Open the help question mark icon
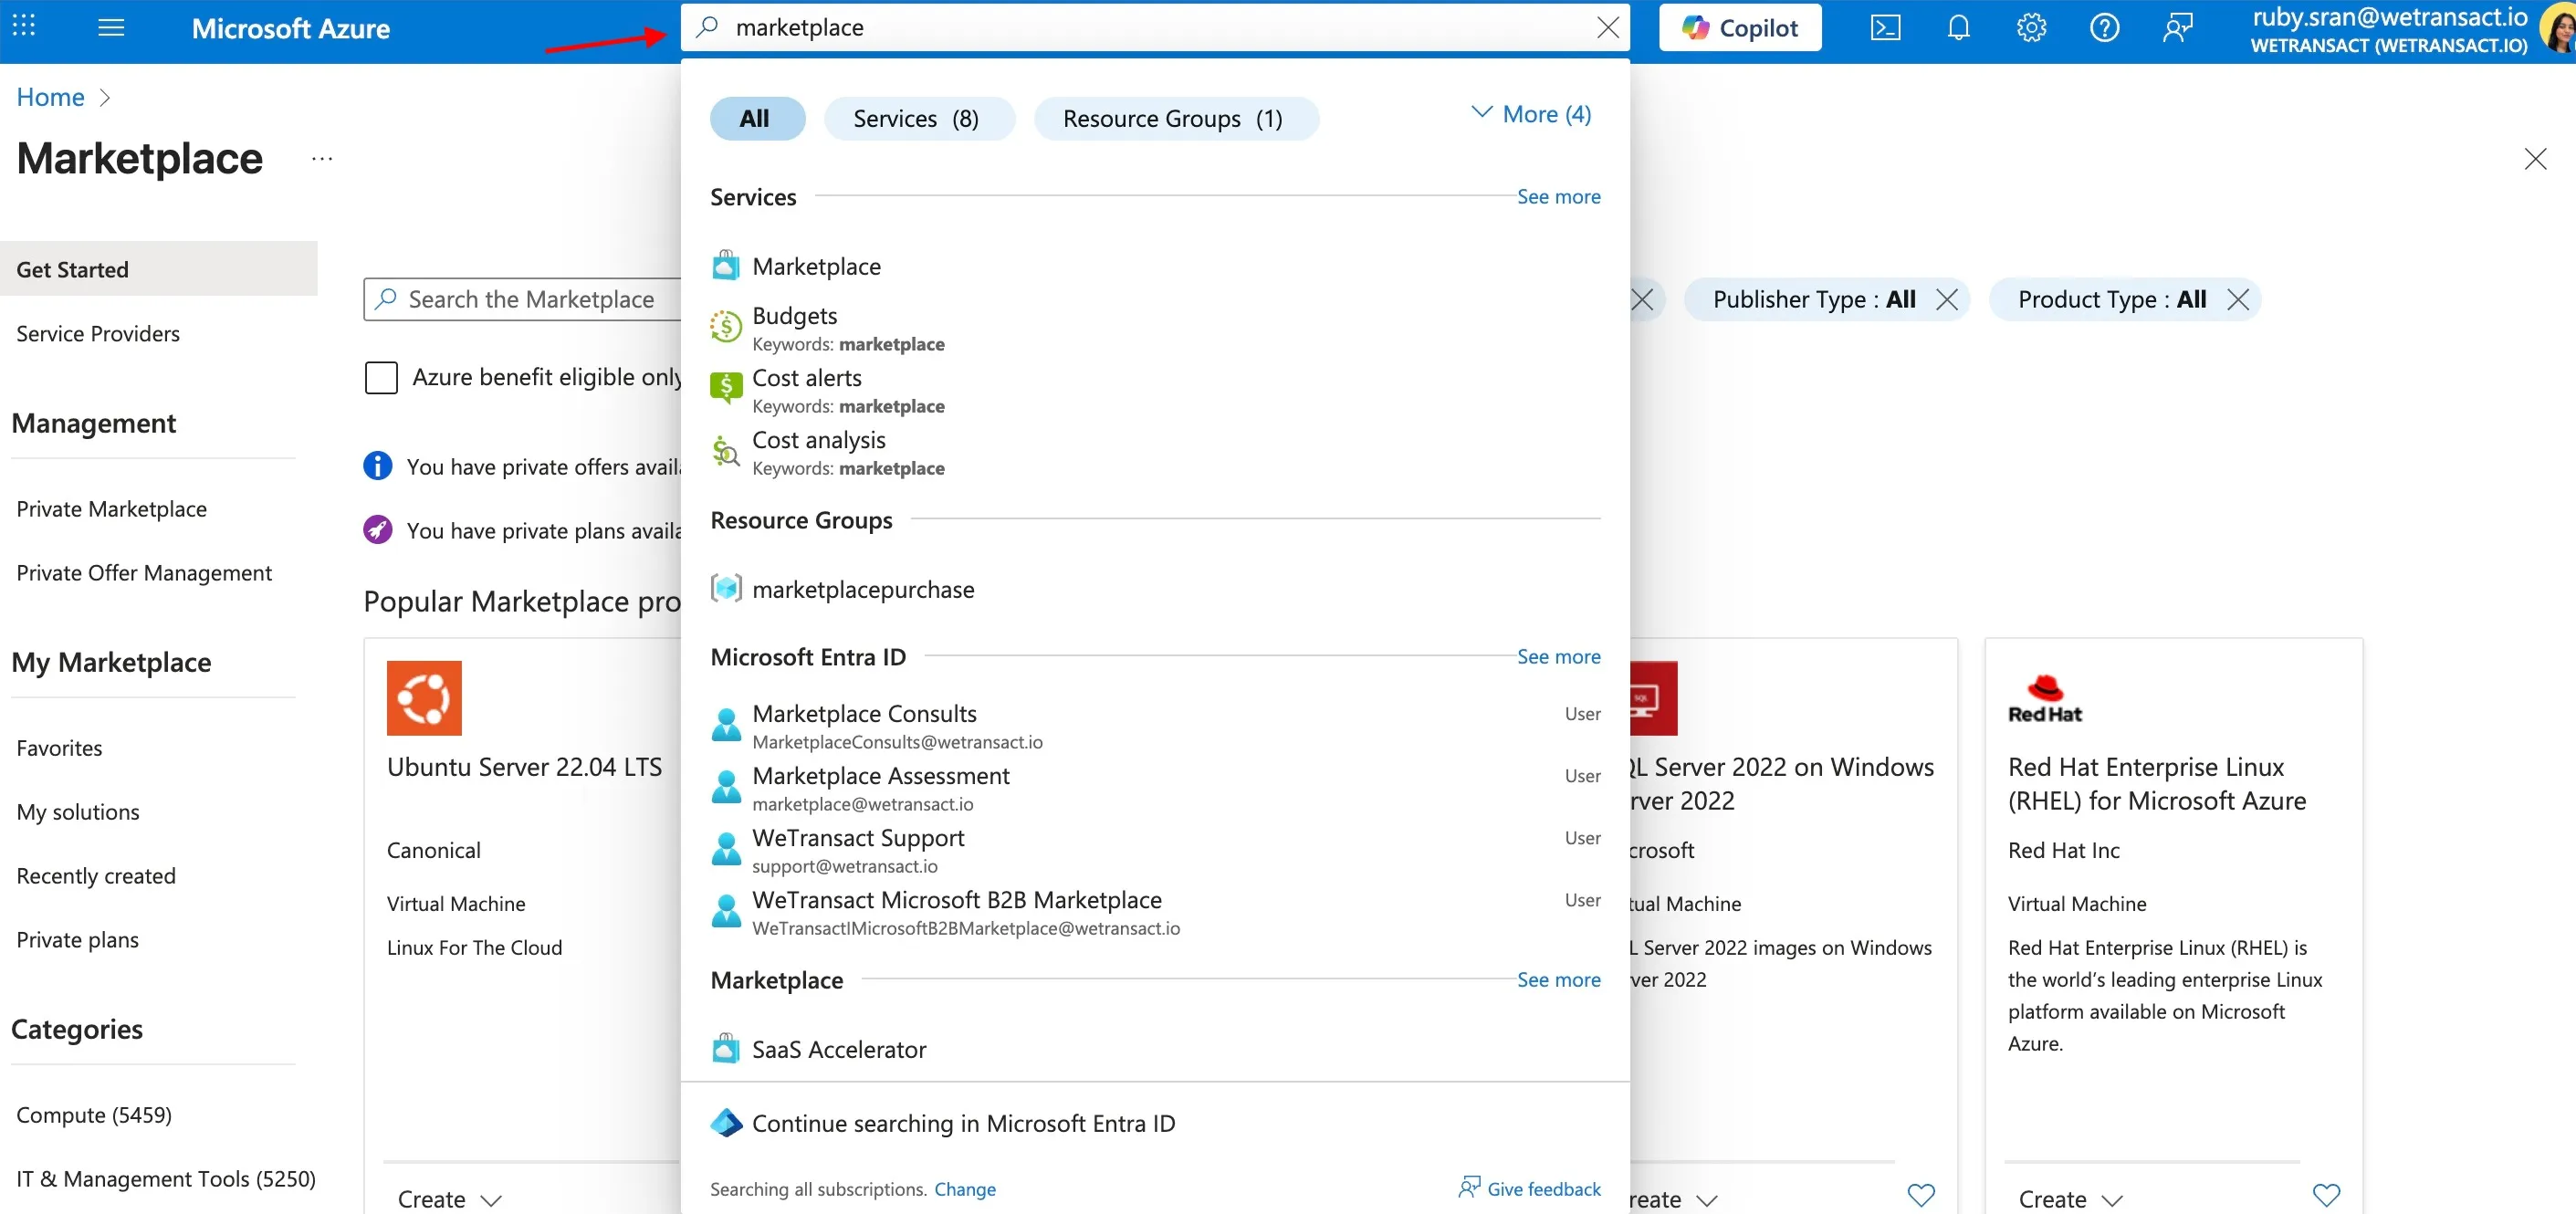This screenshot has width=2576, height=1214. (x=2104, y=28)
